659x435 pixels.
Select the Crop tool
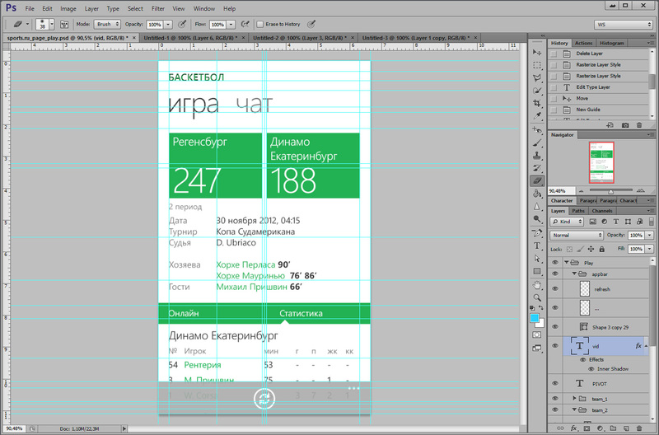click(x=537, y=103)
